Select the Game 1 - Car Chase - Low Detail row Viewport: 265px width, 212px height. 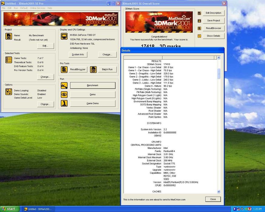click(x=170, y=67)
